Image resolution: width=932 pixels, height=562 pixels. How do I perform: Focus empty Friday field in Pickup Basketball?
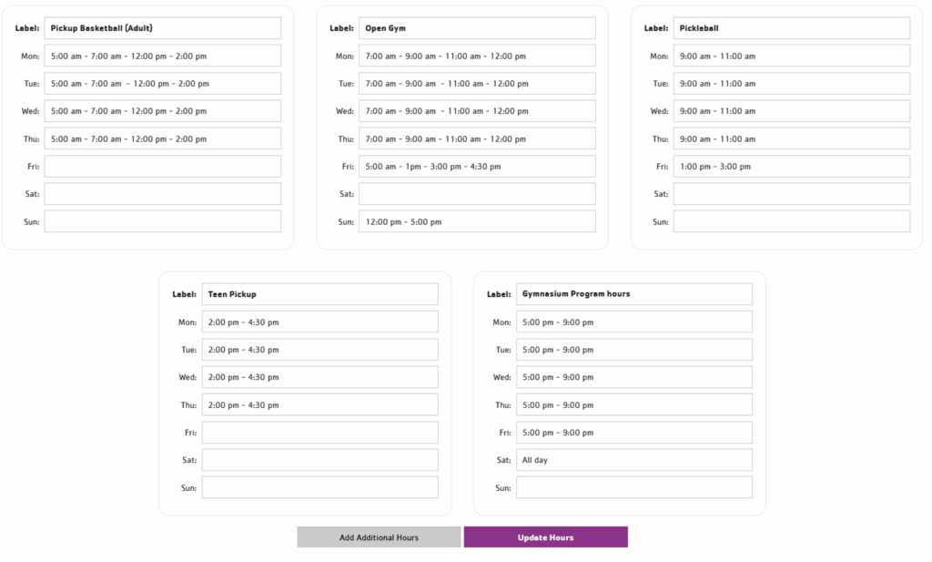[x=163, y=167]
